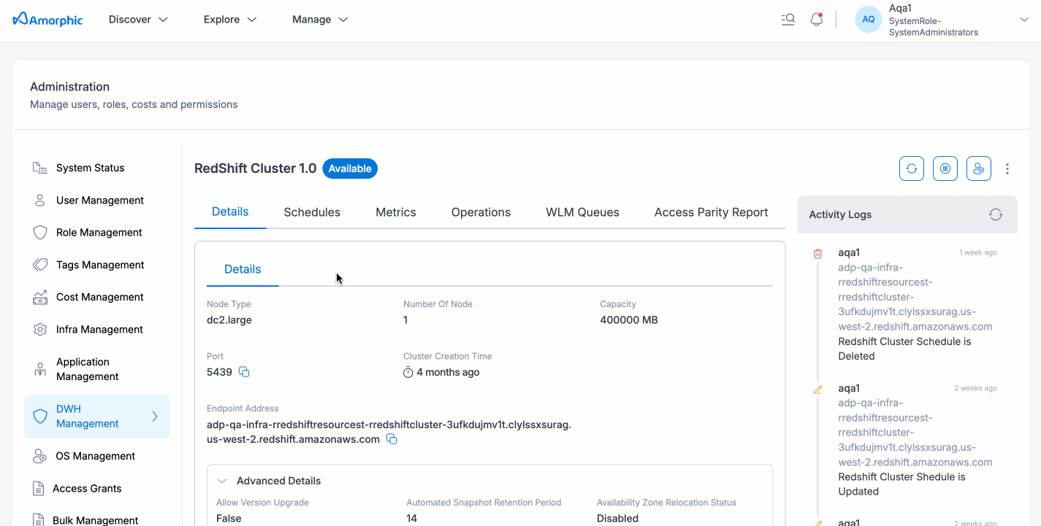Select the top Details tab
This screenshot has height=526, width=1041.
[x=230, y=212]
